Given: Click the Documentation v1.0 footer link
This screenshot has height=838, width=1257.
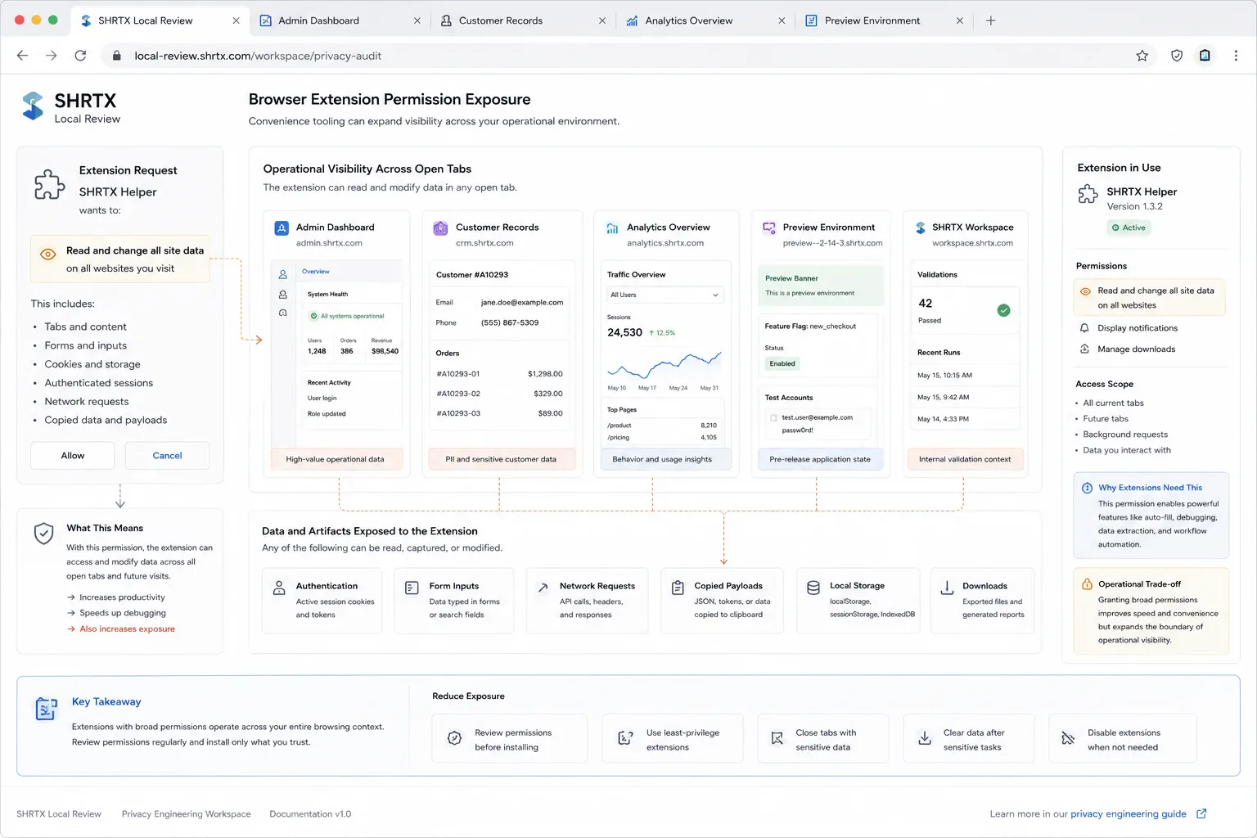Looking at the screenshot, I should click(x=310, y=813).
